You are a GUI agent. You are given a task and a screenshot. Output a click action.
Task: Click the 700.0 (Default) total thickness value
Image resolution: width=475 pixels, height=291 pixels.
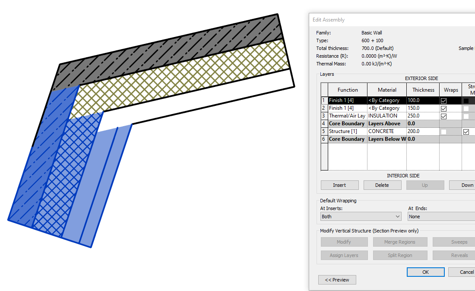(x=377, y=48)
